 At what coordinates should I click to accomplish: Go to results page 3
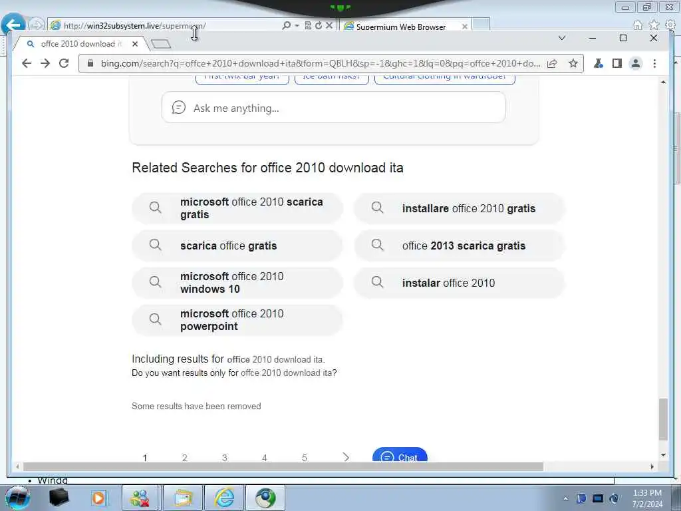225,458
